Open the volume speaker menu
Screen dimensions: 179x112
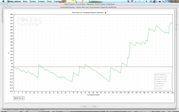coord(147,1)
